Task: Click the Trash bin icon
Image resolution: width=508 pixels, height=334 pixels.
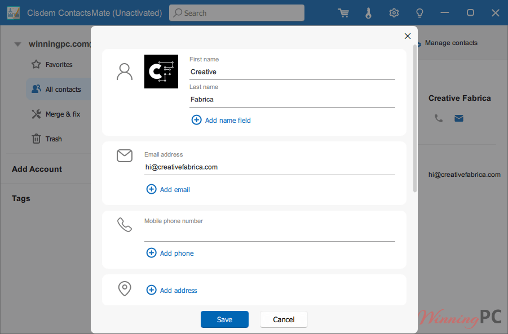Action: click(x=36, y=139)
